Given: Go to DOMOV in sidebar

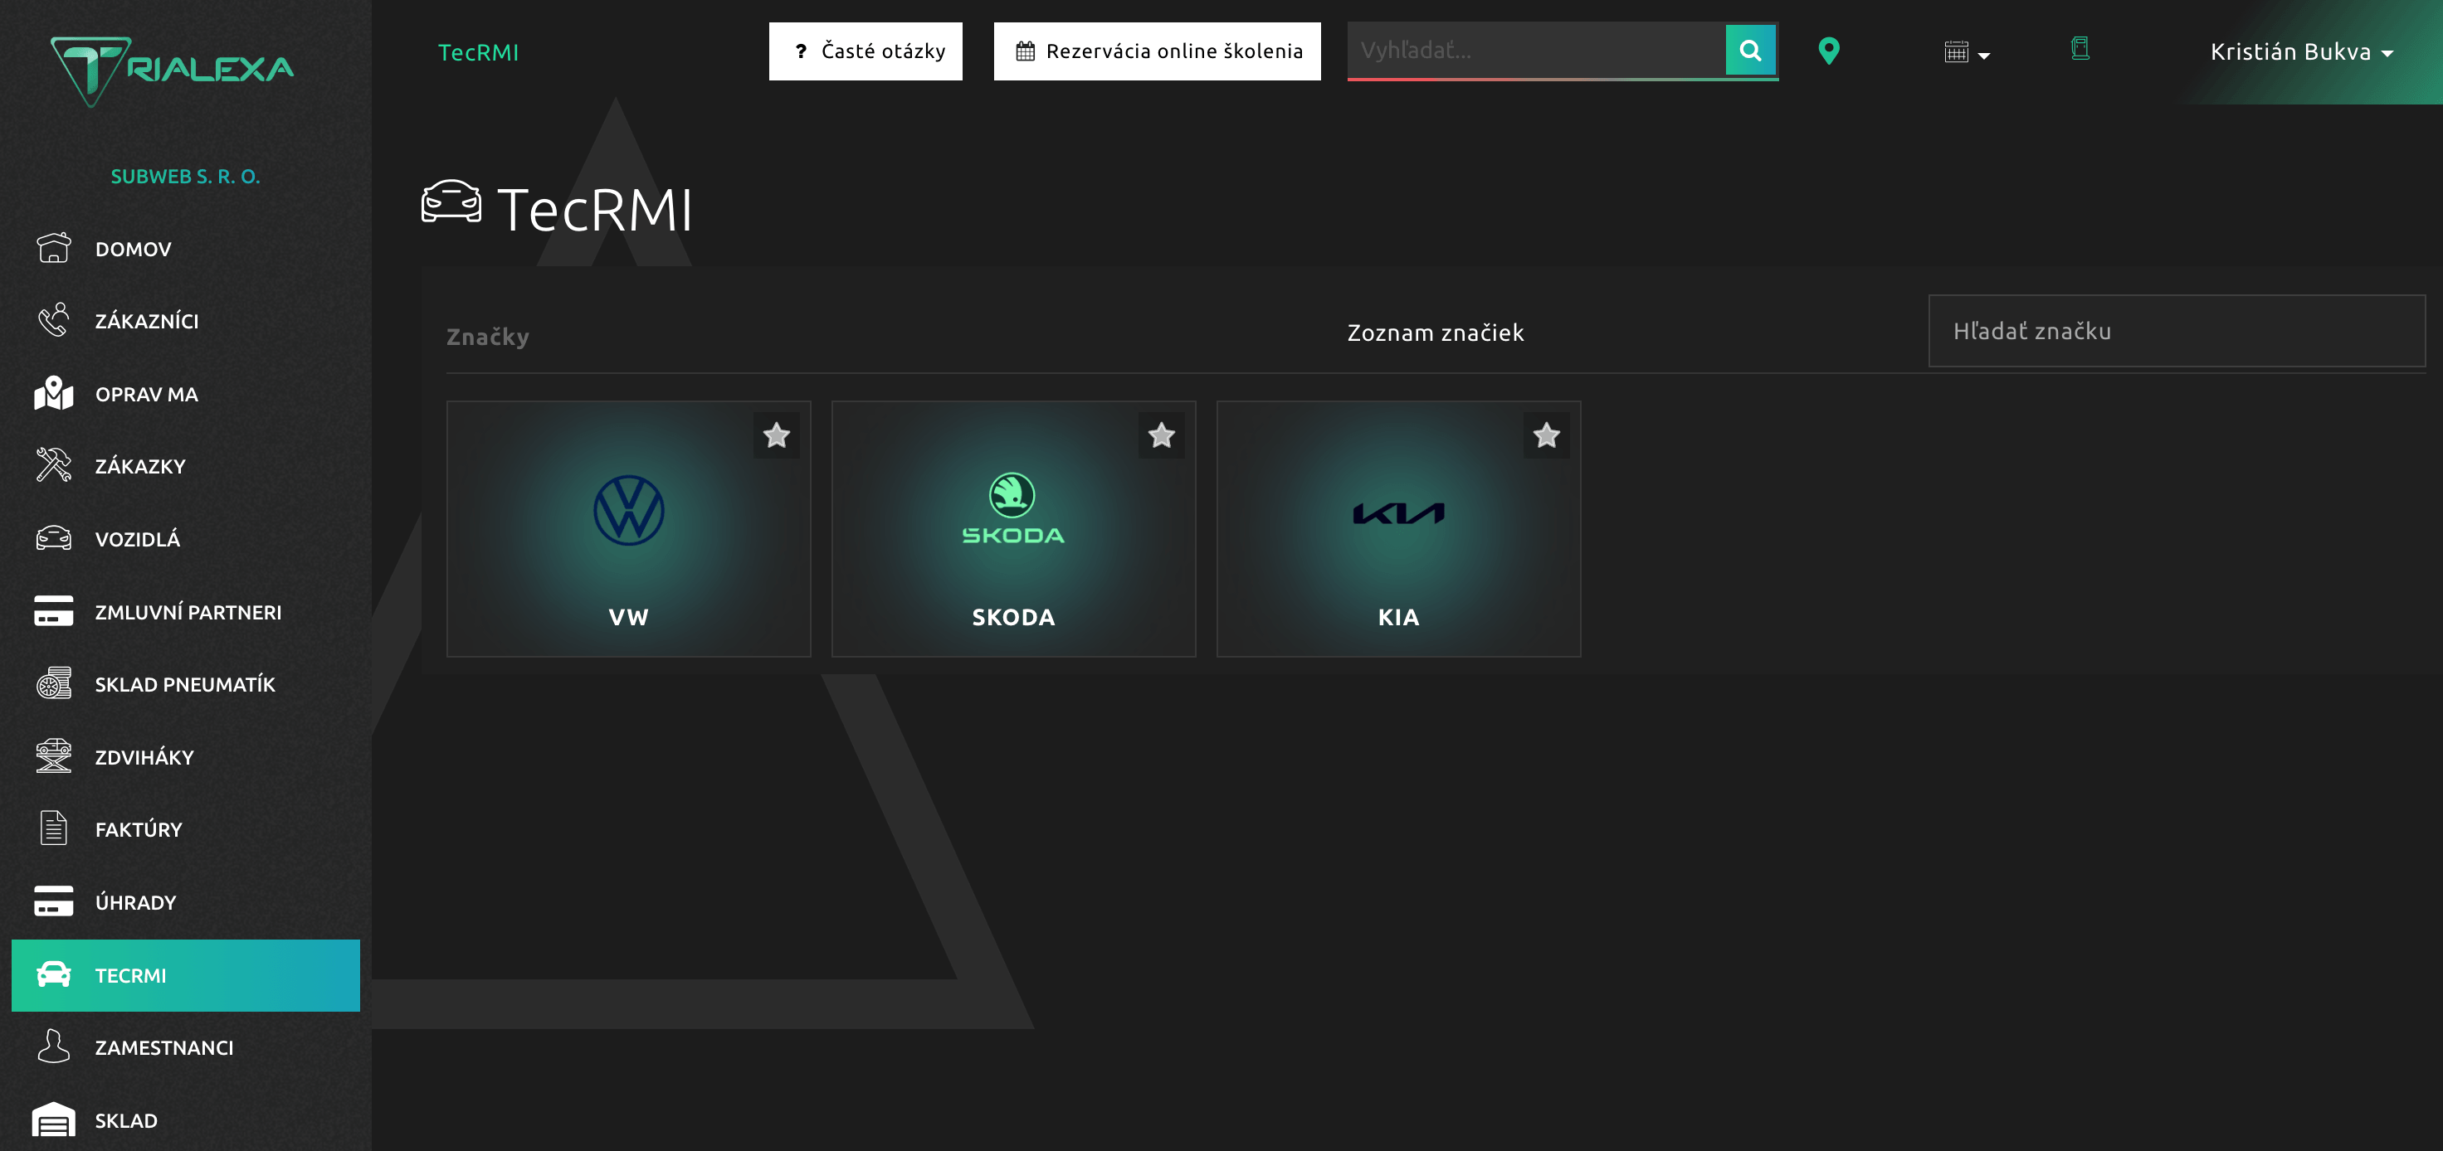Looking at the screenshot, I should pyautogui.click(x=186, y=249).
